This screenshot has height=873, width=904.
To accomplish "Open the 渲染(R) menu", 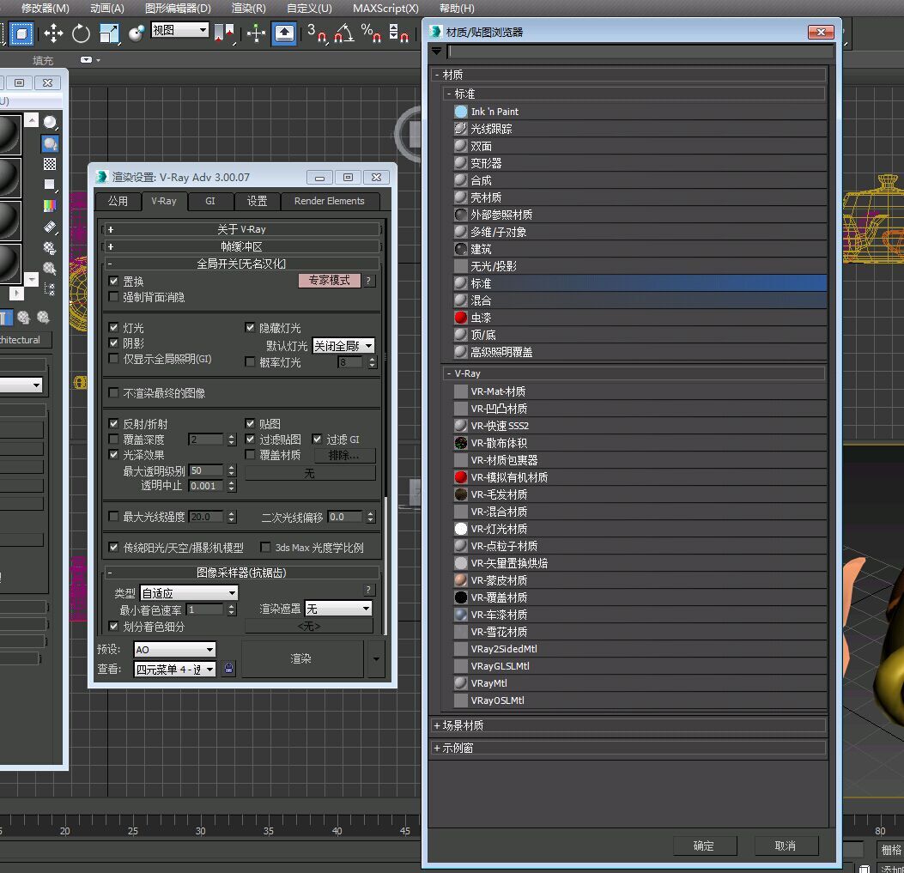I will coord(248,8).
